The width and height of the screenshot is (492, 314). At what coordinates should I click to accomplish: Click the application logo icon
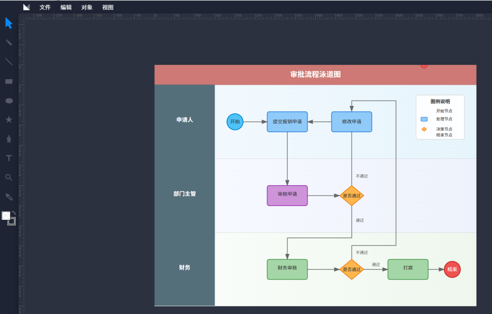pyautogui.click(x=26, y=7)
